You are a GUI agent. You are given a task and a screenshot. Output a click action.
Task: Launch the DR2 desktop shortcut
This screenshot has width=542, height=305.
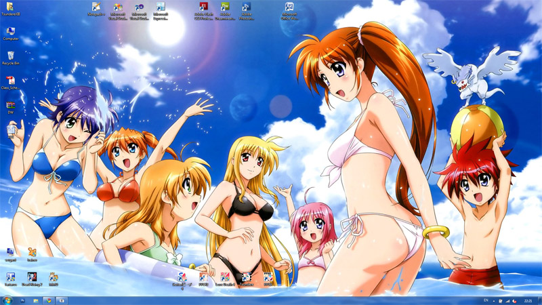point(32,279)
